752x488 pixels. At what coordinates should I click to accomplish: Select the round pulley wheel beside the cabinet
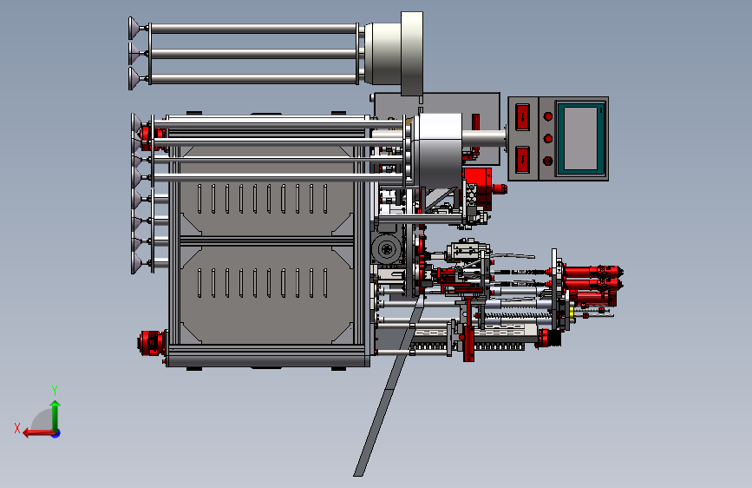click(387, 249)
